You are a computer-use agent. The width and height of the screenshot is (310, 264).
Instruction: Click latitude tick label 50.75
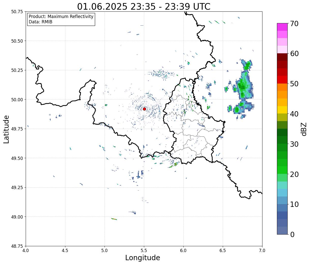click(17, 12)
